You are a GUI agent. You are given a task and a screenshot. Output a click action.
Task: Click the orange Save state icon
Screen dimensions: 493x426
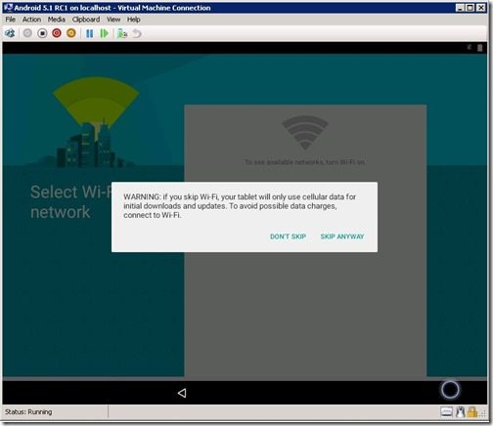click(x=71, y=33)
